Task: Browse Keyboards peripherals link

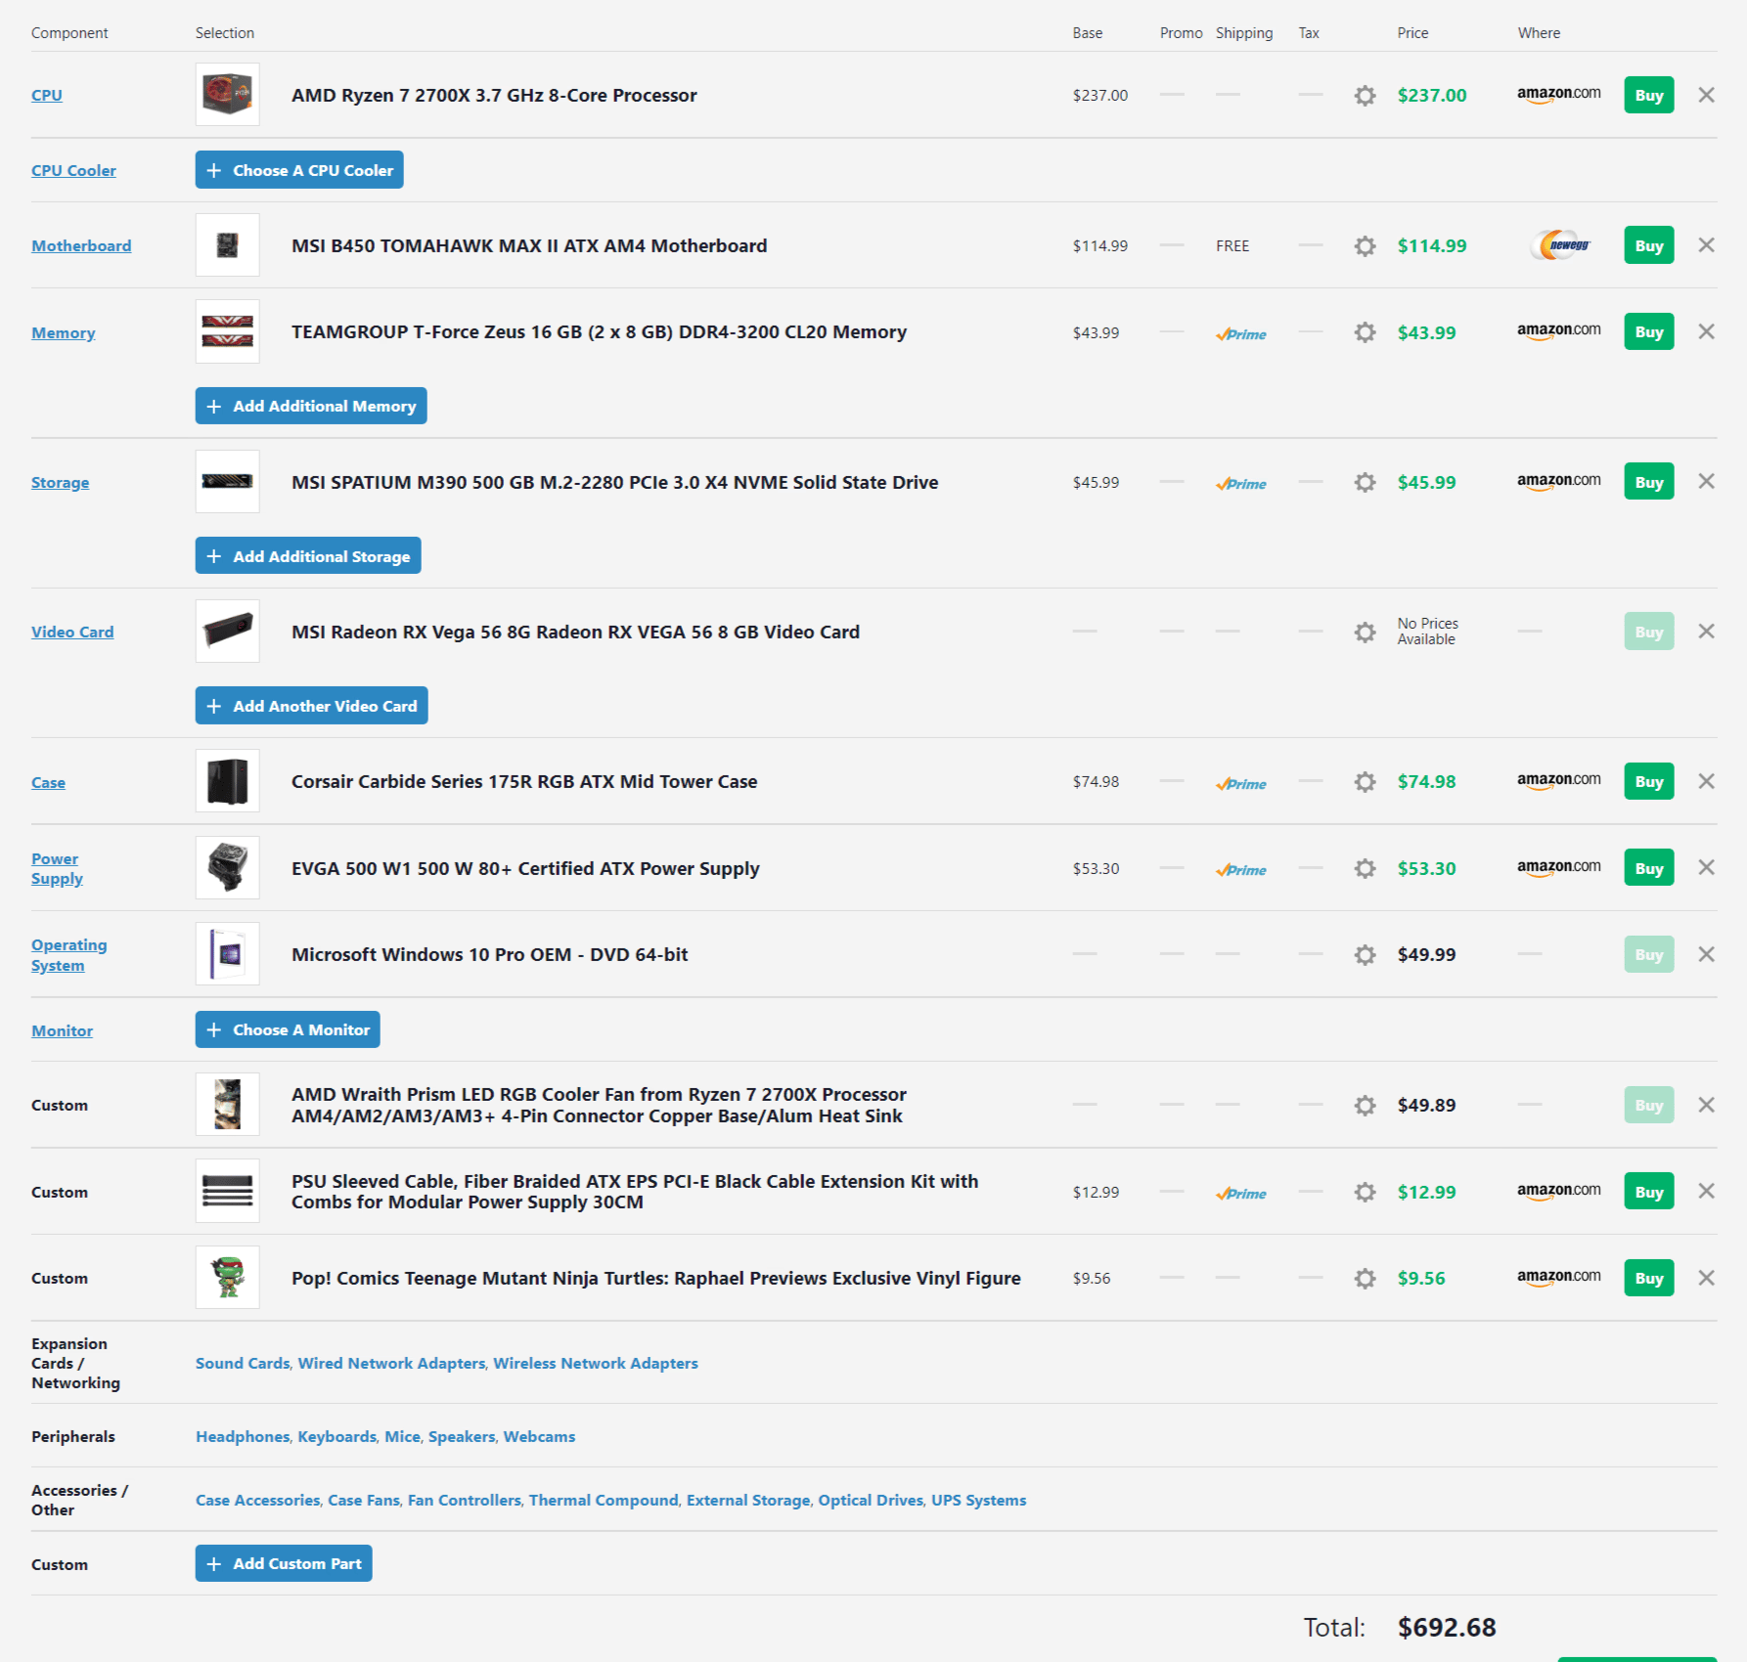Action: (336, 1436)
